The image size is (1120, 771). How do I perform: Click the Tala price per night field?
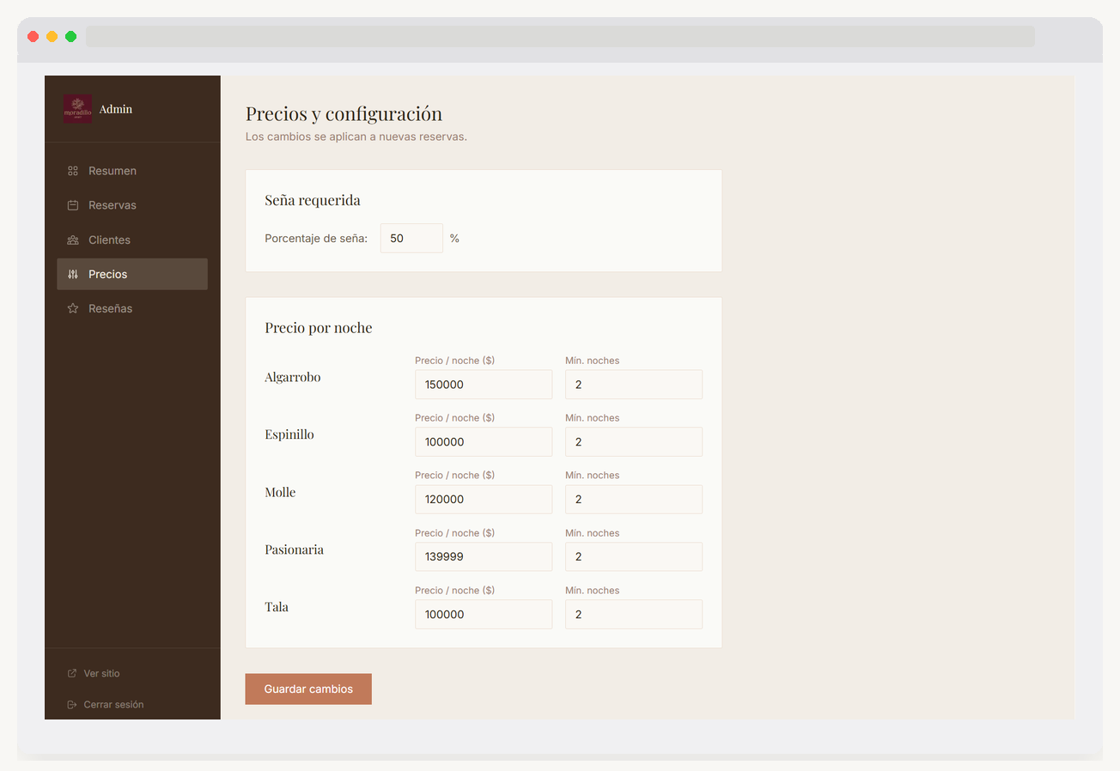[x=484, y=614]
